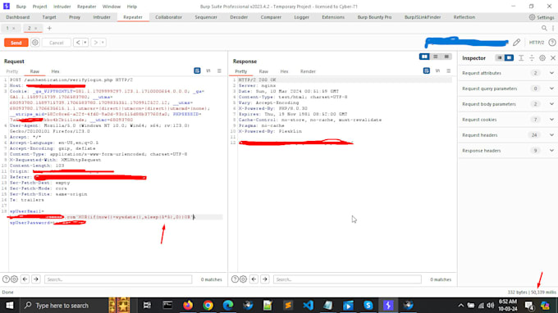
Task: Click the Repeater tab search icon
Action: point(544,28)
